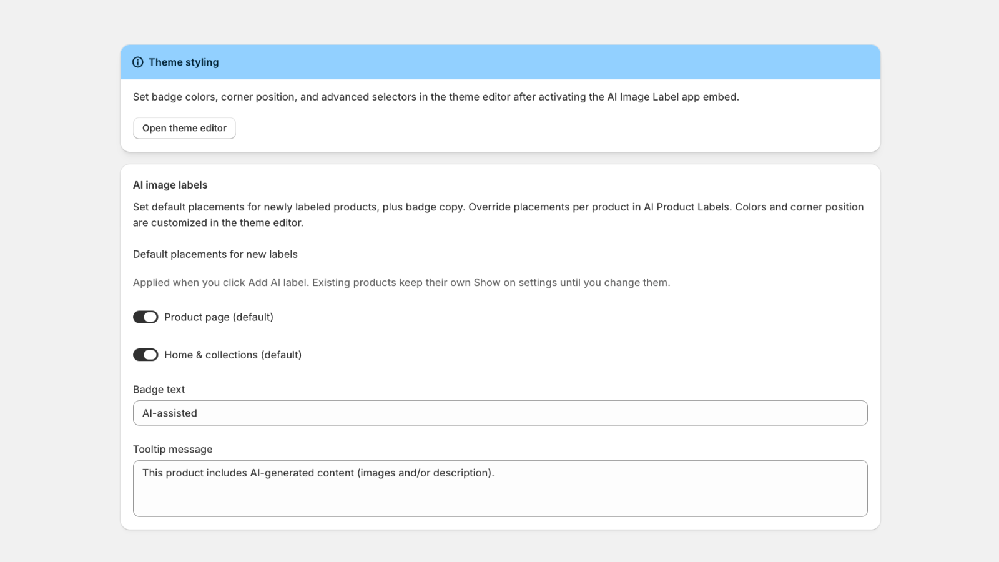Click into the Tooltip message text area
The height and width of the screenshot is (562, 999).
coord(500,488)
